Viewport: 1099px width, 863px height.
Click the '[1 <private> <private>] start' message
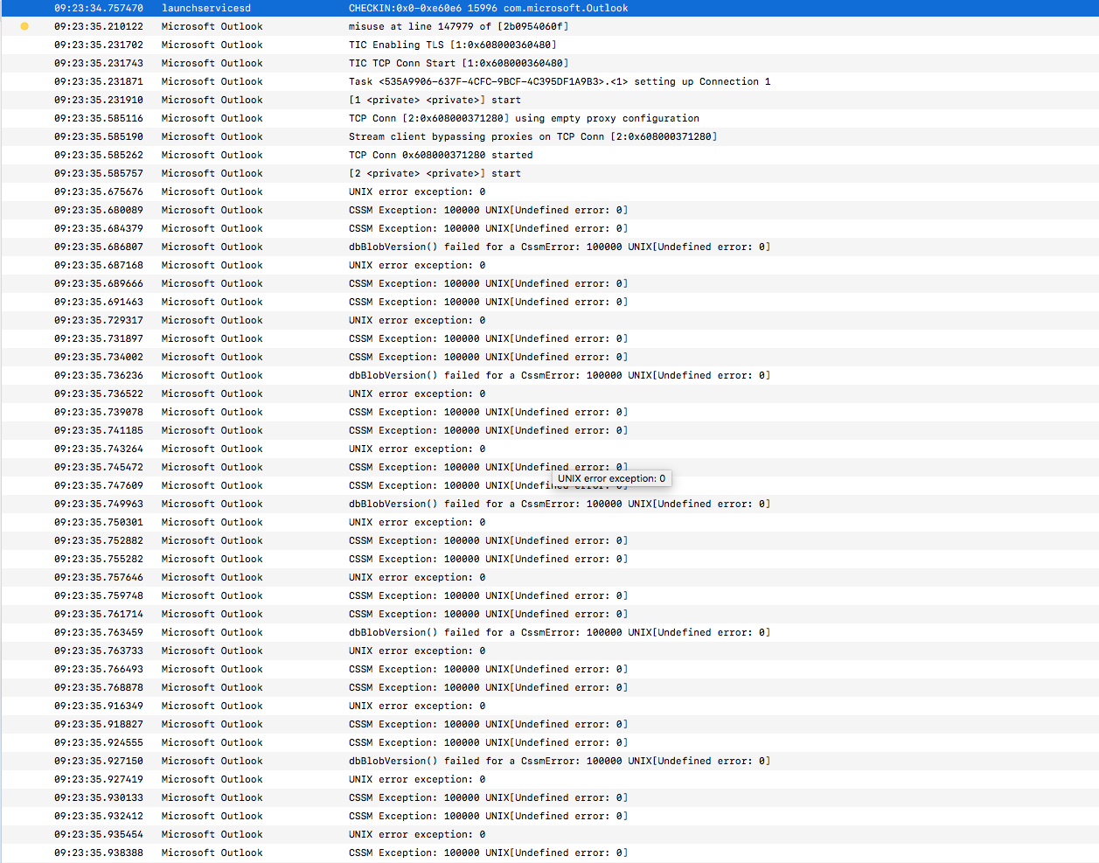[x=435, y=100]
